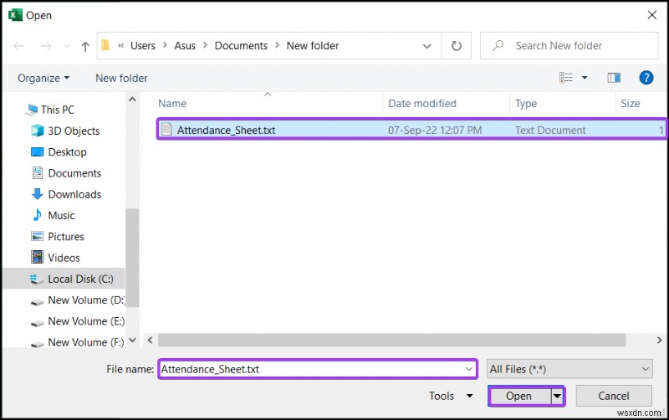Refresh the New folder listing

tap(456, 46)
